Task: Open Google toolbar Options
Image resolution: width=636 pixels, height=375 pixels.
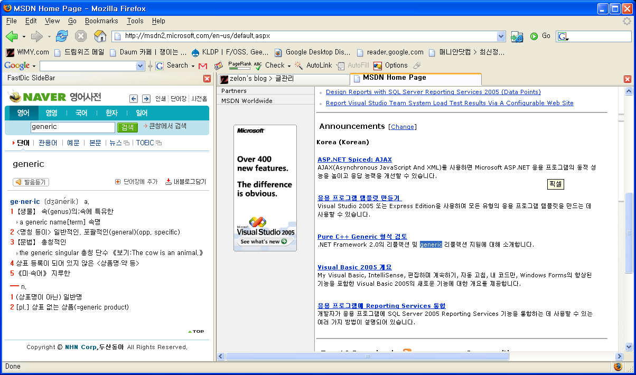Action: coord(390,65)
